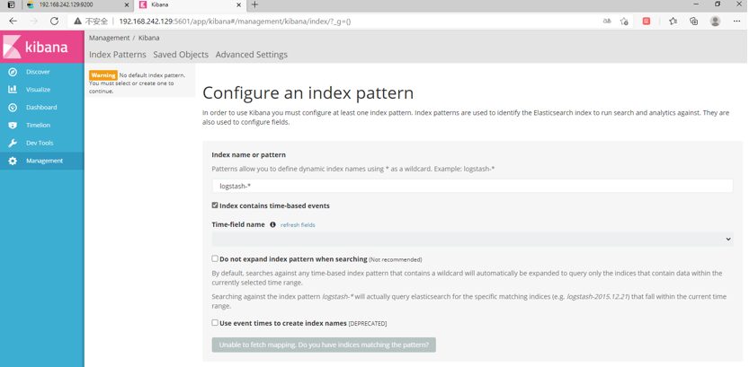Click 'Index name or pattern' label
The height and width of the screenshot is (367, 749).
(x=248, y=155)
